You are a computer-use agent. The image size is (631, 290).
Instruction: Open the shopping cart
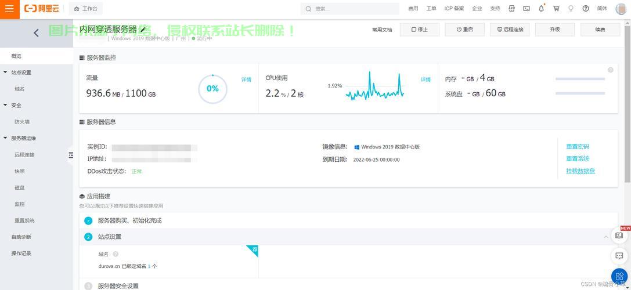[x=556, y=9]
